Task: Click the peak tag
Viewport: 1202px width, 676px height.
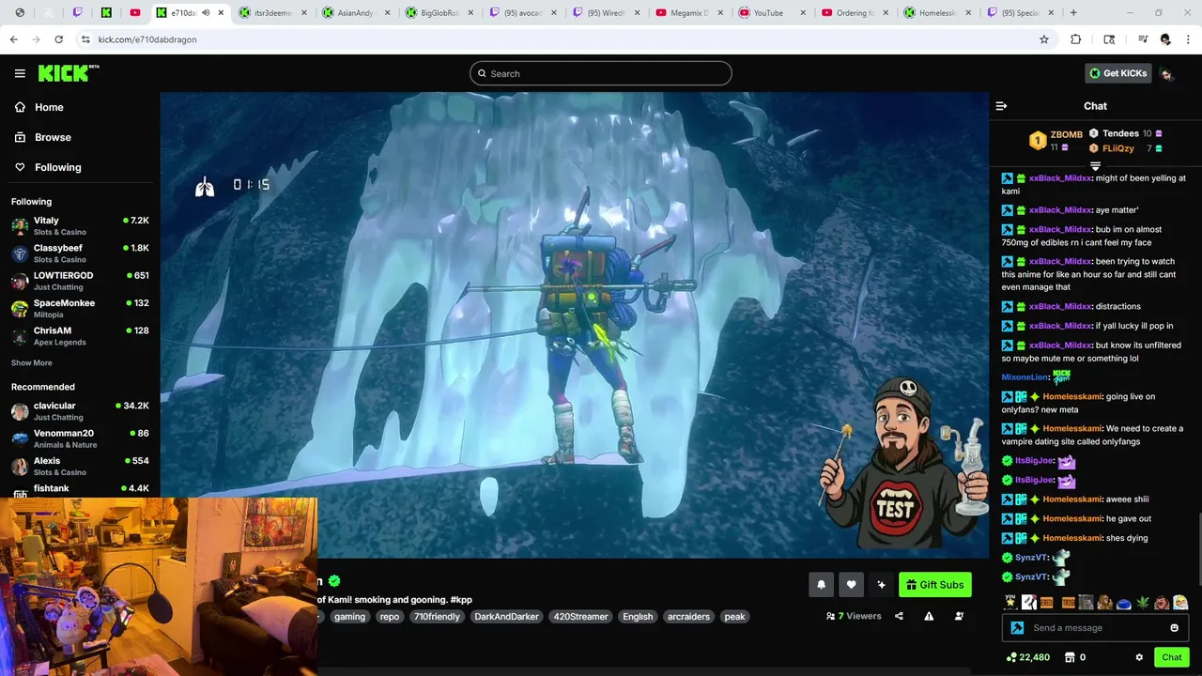Action: (x=734, y=617)
